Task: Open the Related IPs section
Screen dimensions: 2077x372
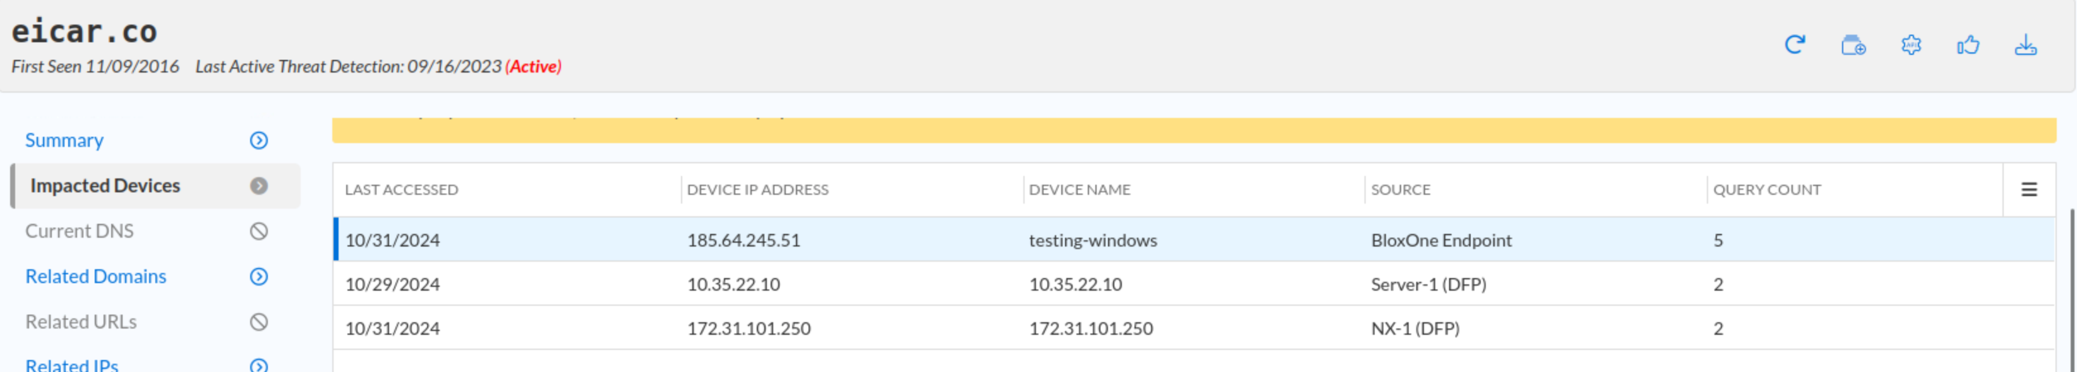Action: coord(72,365)
